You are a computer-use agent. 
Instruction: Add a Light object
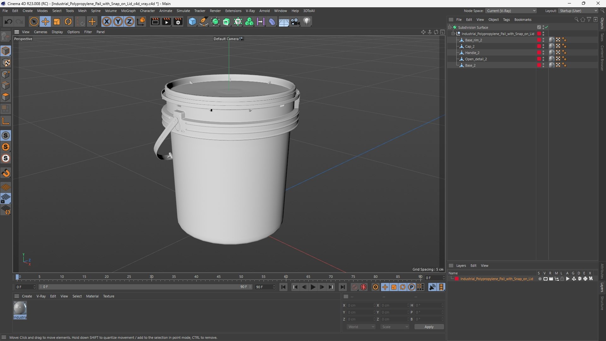coord(307,21)
